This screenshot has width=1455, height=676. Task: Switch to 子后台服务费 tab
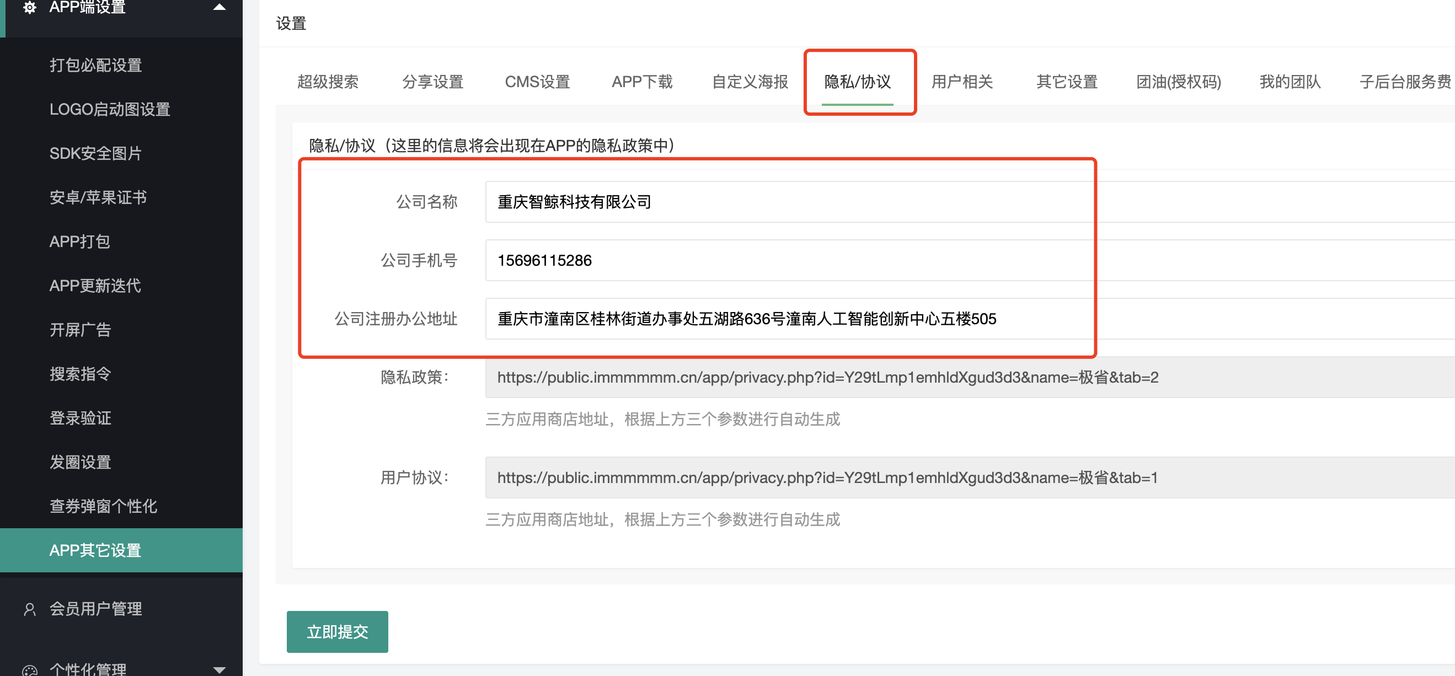tap(1405, 82)
